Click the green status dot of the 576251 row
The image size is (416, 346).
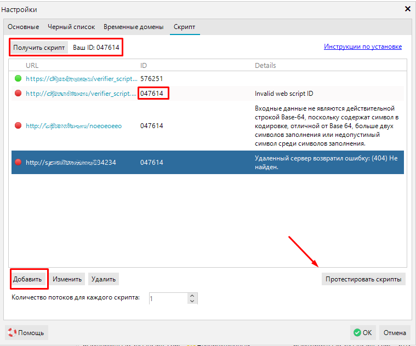[18, 78]
